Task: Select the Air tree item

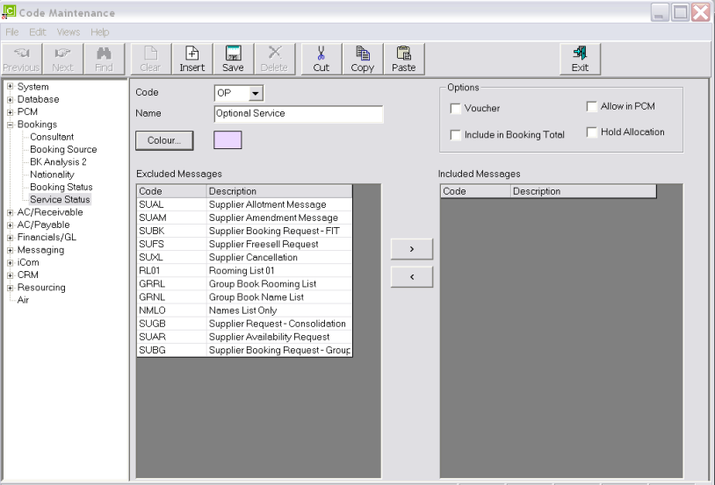Action: (23, 300)
